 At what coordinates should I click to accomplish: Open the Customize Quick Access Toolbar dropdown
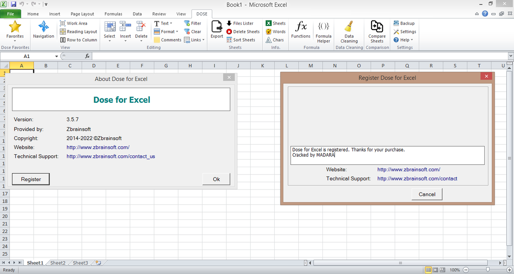[46, 4]
